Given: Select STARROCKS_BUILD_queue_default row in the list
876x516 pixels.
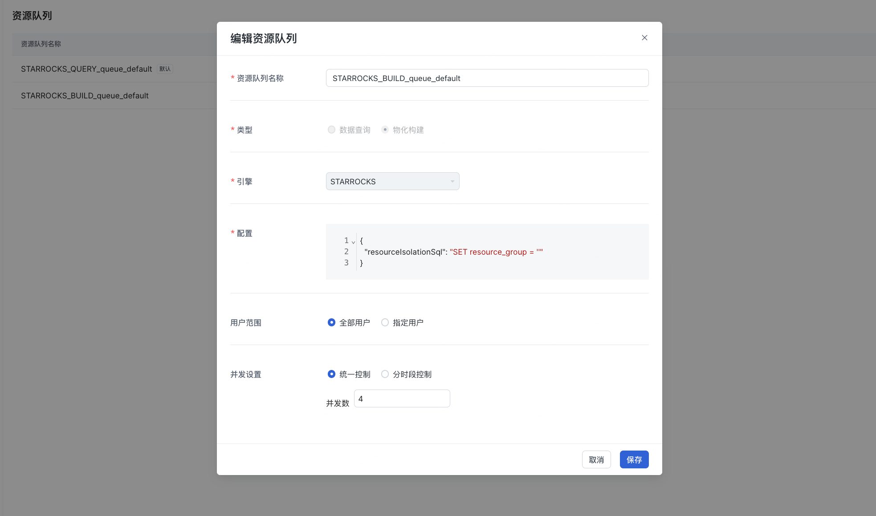Looking at the screenshot, I should tap(85, 96).
